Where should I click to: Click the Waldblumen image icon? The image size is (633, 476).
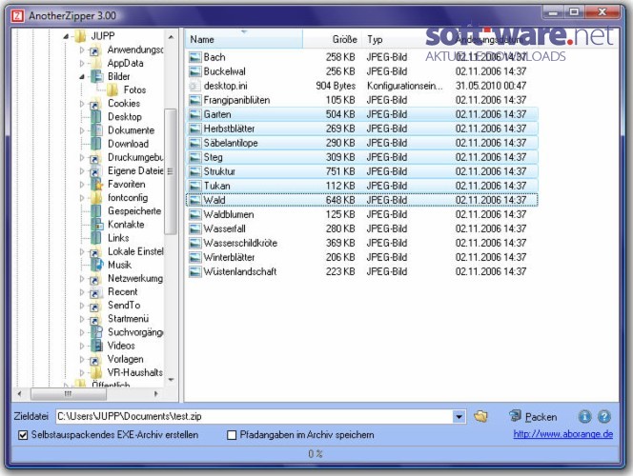pos(195,214)
